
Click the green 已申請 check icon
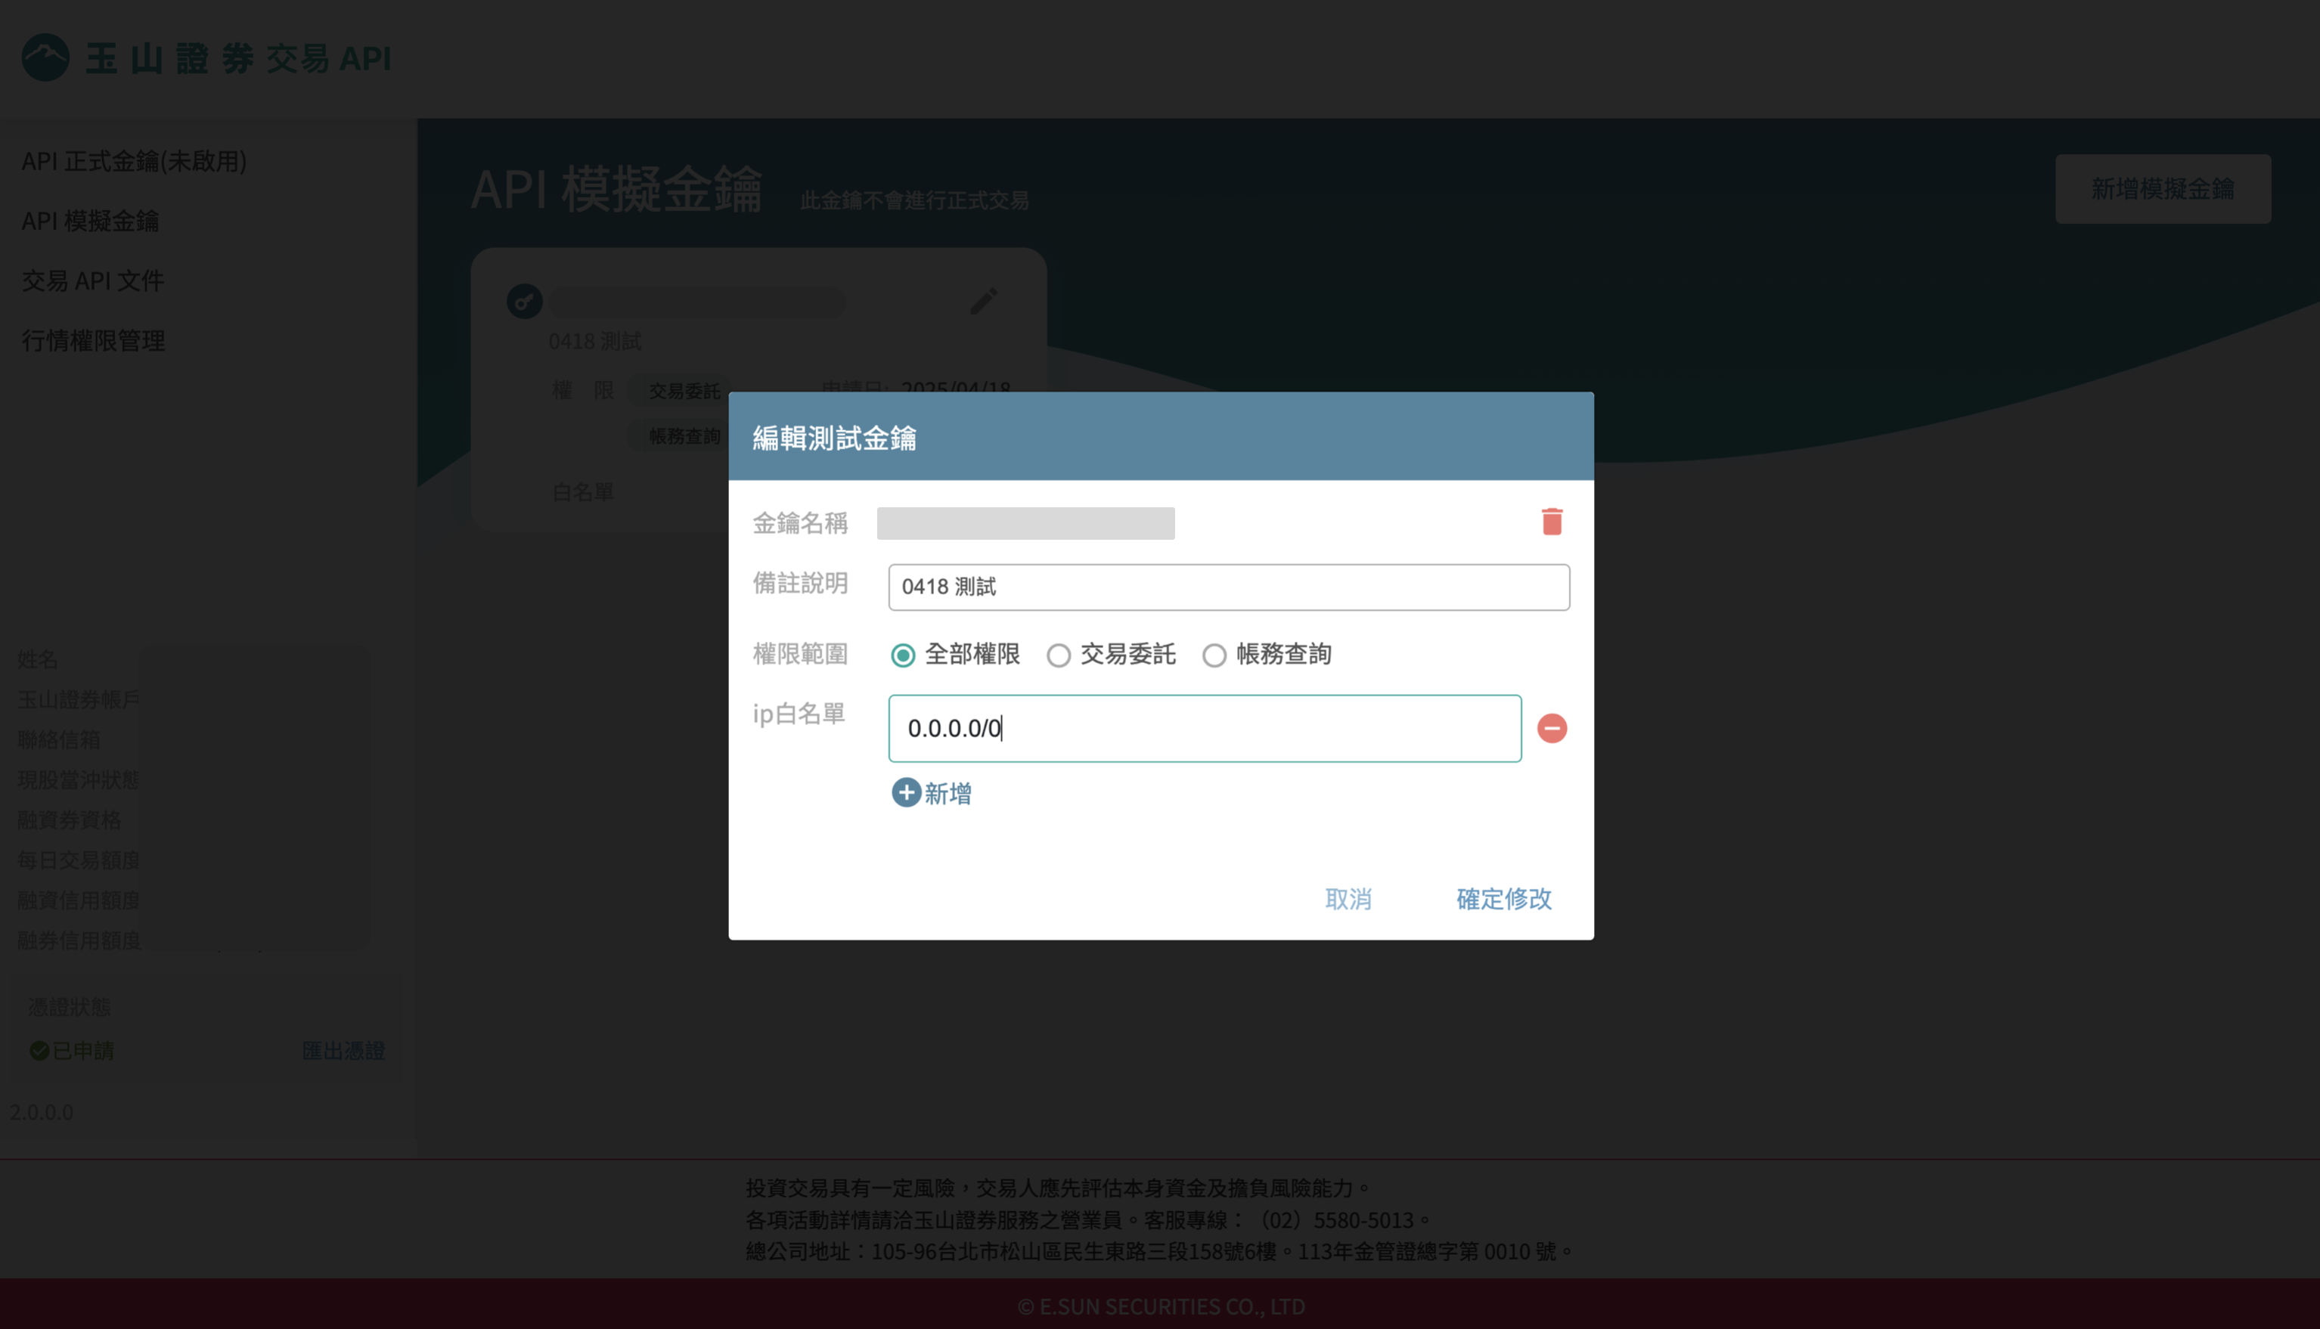(39, 1051)
